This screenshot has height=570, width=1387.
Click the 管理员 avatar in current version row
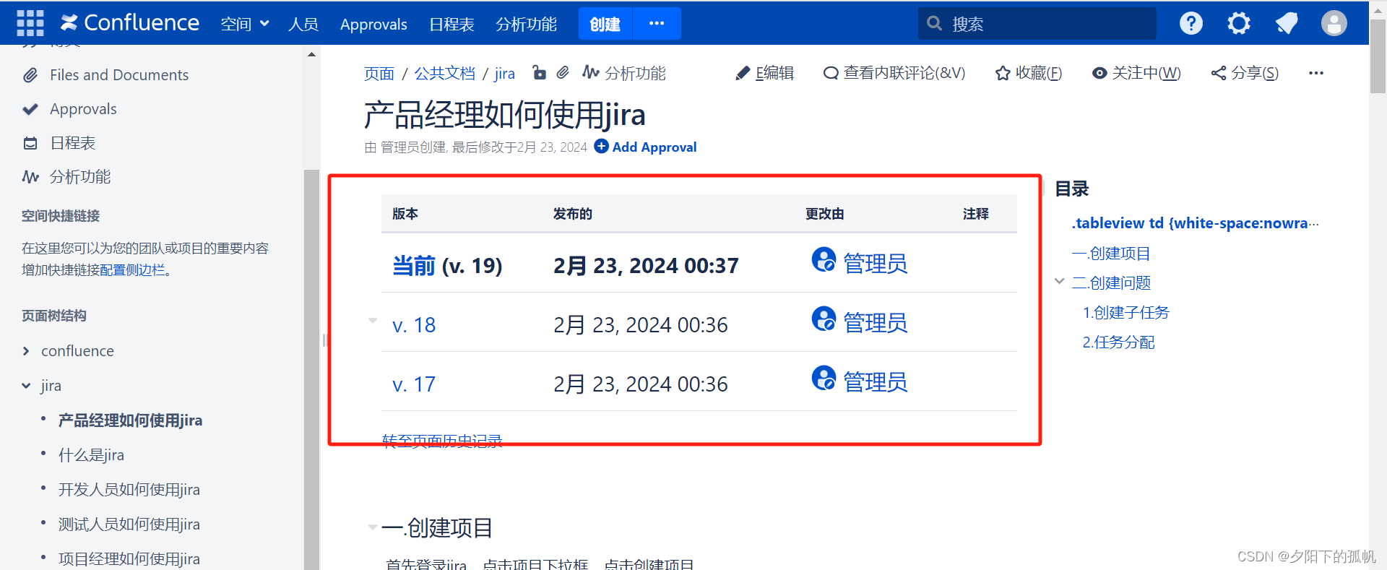[x=824, y=259]
